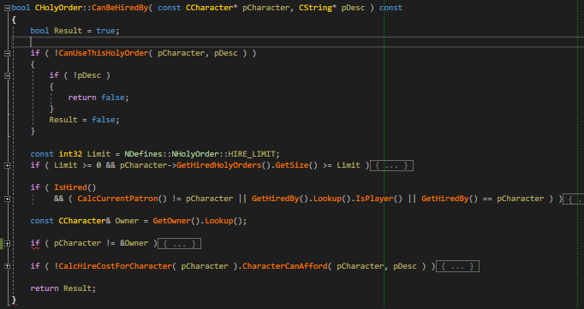
Task: Click Result in the return Result statement
Action: click(x=77, y=288)
